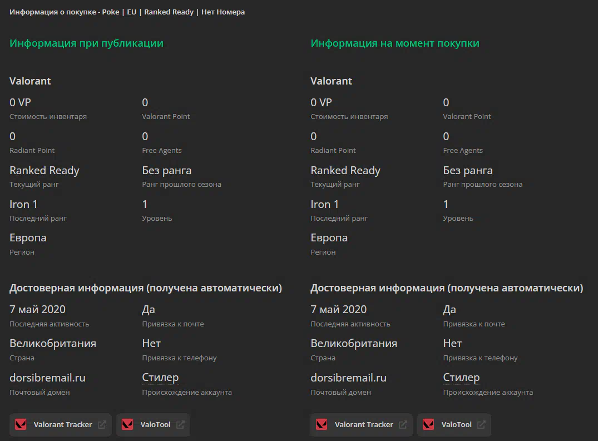The width and height of the screenshot is (598, 441).
Task: Click external-link icon on right Valorant Tracker button
Action: pyautogui.click(x=403, y=425)
